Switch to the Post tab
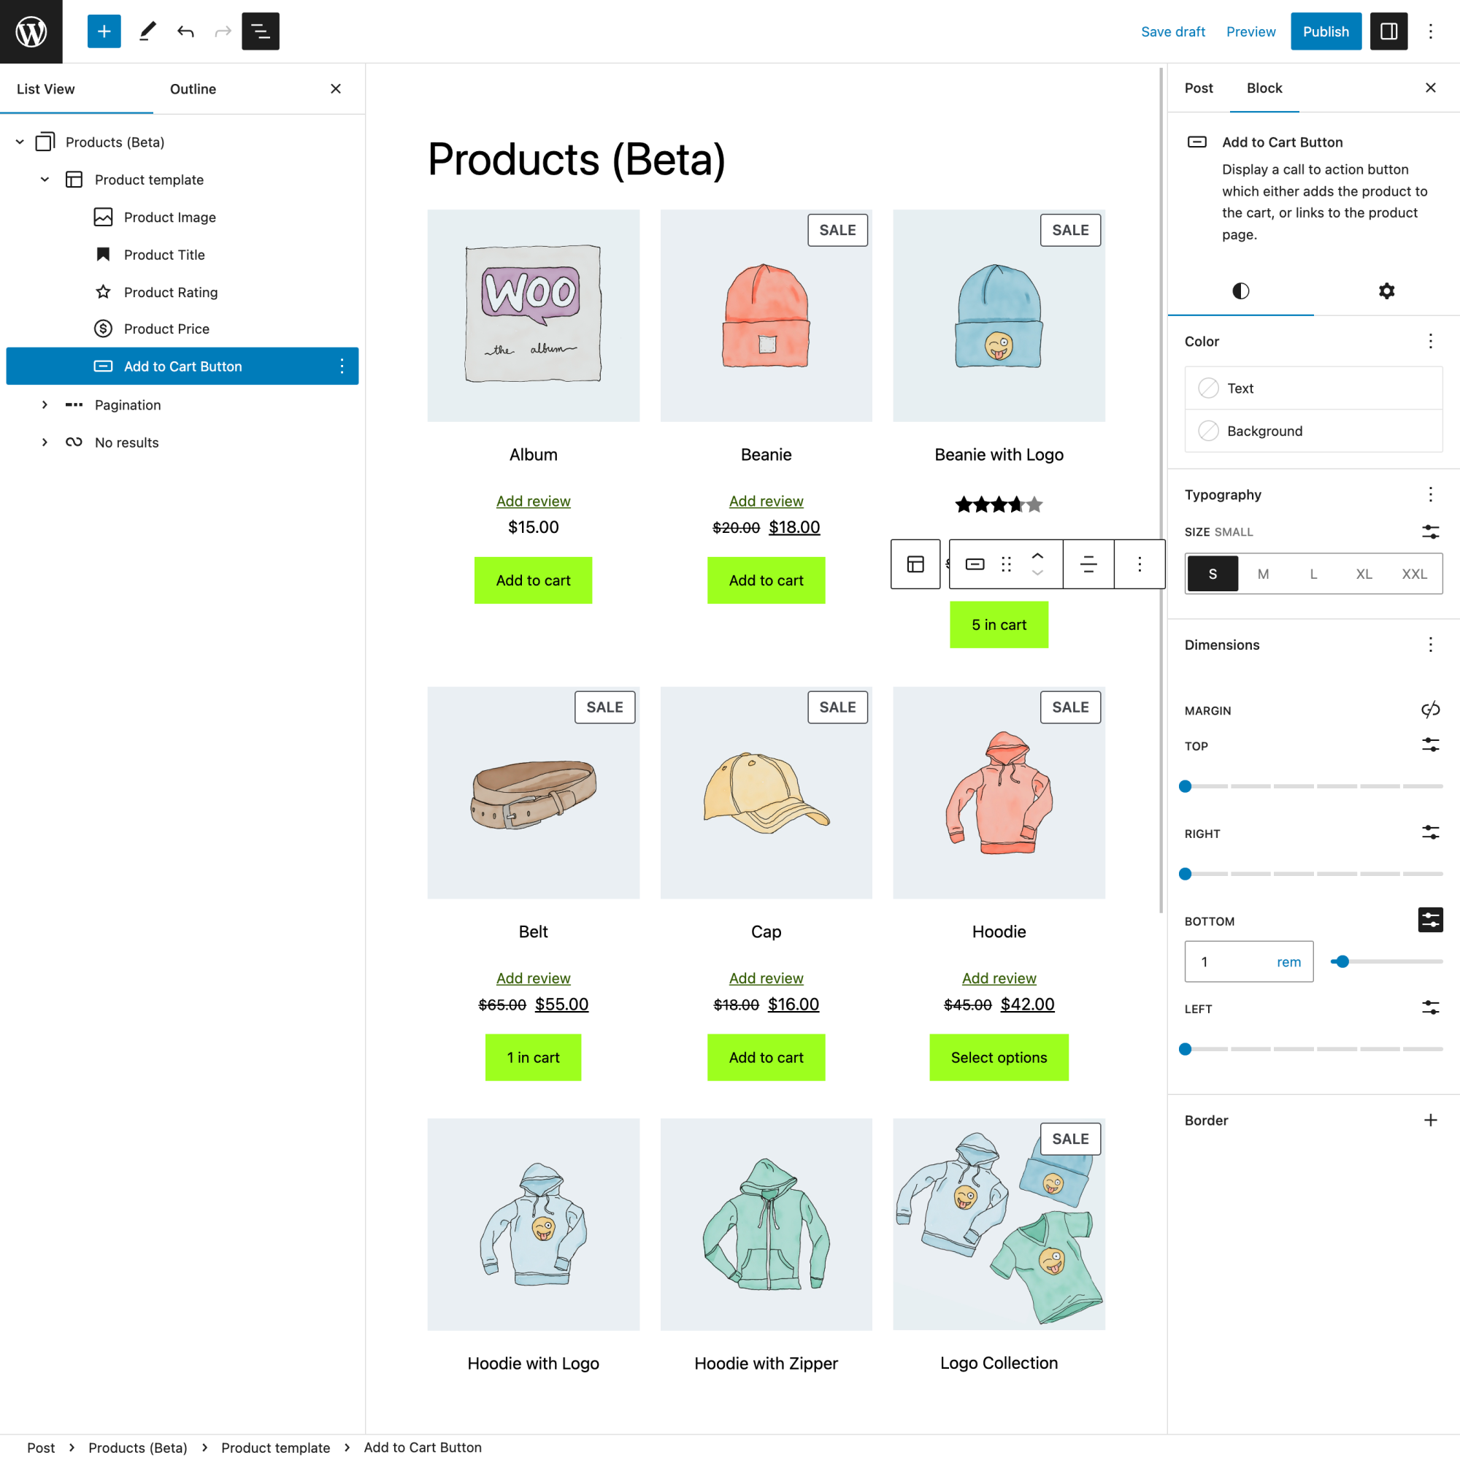 [x=1199, y=88]
